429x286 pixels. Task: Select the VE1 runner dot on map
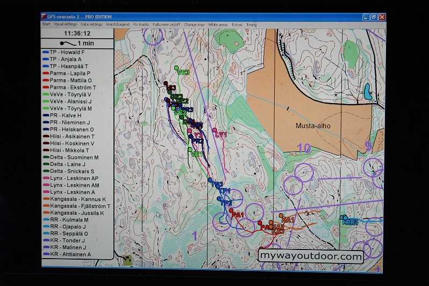[x=190, y=150]
